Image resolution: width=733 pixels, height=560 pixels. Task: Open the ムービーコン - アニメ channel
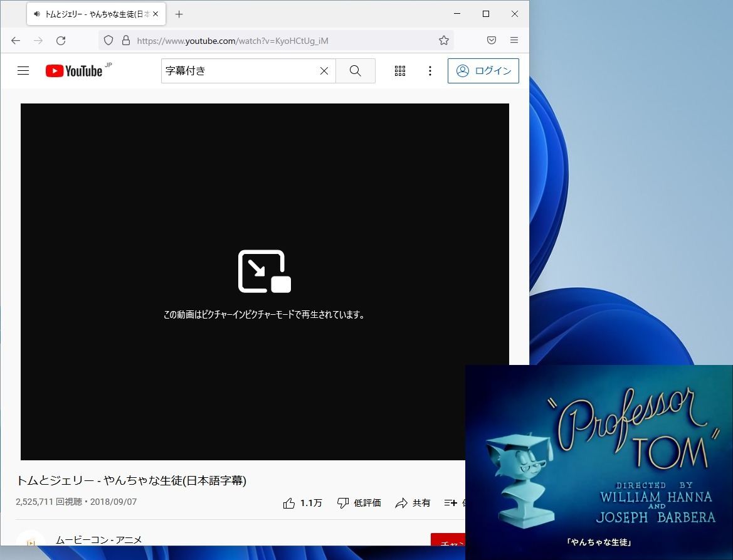(98, 540)
